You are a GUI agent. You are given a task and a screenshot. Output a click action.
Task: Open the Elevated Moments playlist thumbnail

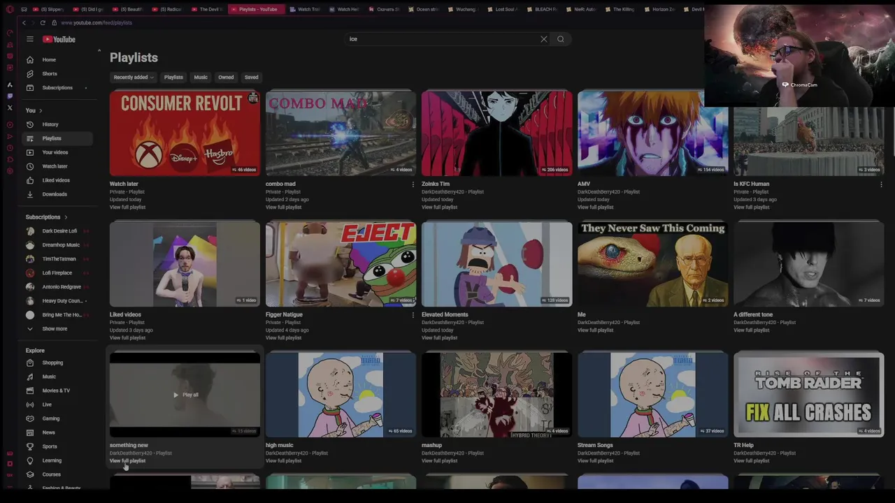pyautogui.click(x=496, y=263)
